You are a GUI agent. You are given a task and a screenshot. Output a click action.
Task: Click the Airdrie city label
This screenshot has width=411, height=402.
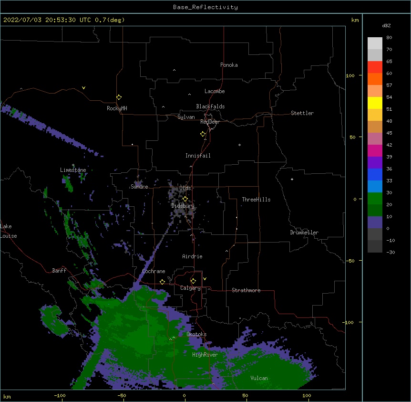(192, 256)
